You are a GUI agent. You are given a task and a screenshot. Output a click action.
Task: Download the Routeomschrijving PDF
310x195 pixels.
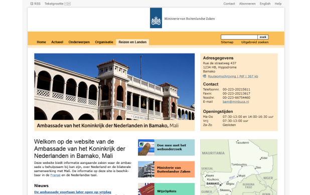[233, 76]
